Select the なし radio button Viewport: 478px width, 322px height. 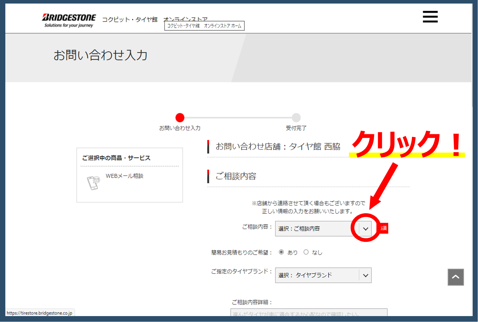pyautogui.click(x=306, y=252)
